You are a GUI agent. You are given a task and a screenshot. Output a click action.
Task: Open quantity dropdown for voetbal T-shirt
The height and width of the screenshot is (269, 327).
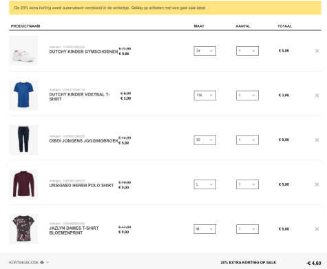coord(247,95)
